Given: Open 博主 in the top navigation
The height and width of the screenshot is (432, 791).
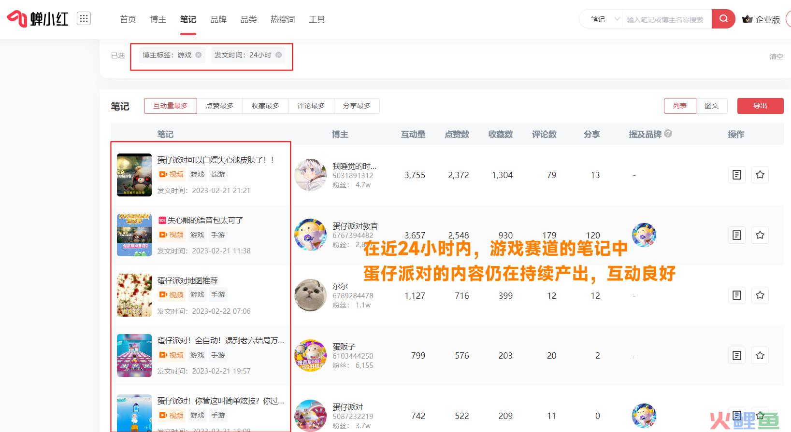Looking at the screenshot, I should point(158,19).
